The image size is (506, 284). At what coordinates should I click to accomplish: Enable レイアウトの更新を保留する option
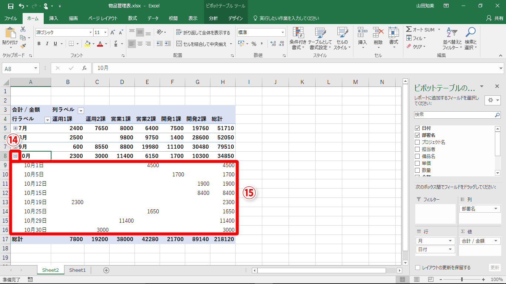[417, 268]
